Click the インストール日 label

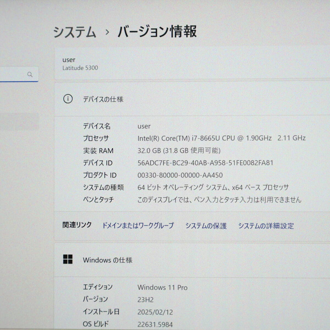pyautogui.click(x=101, y=312)
